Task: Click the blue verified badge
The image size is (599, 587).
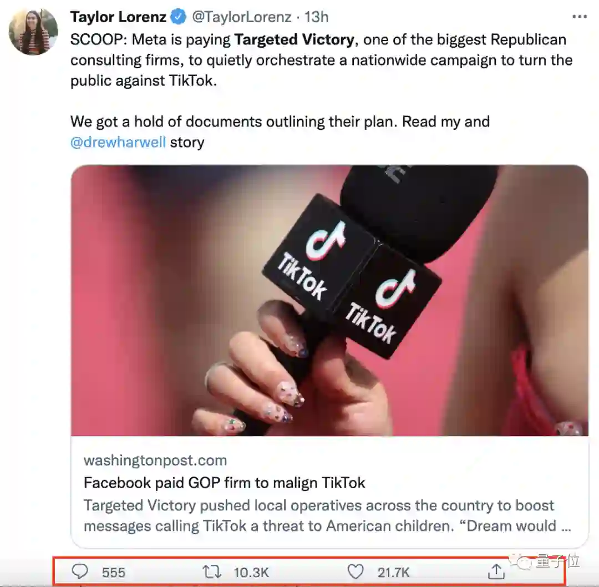Action: (x=179, y=17)
